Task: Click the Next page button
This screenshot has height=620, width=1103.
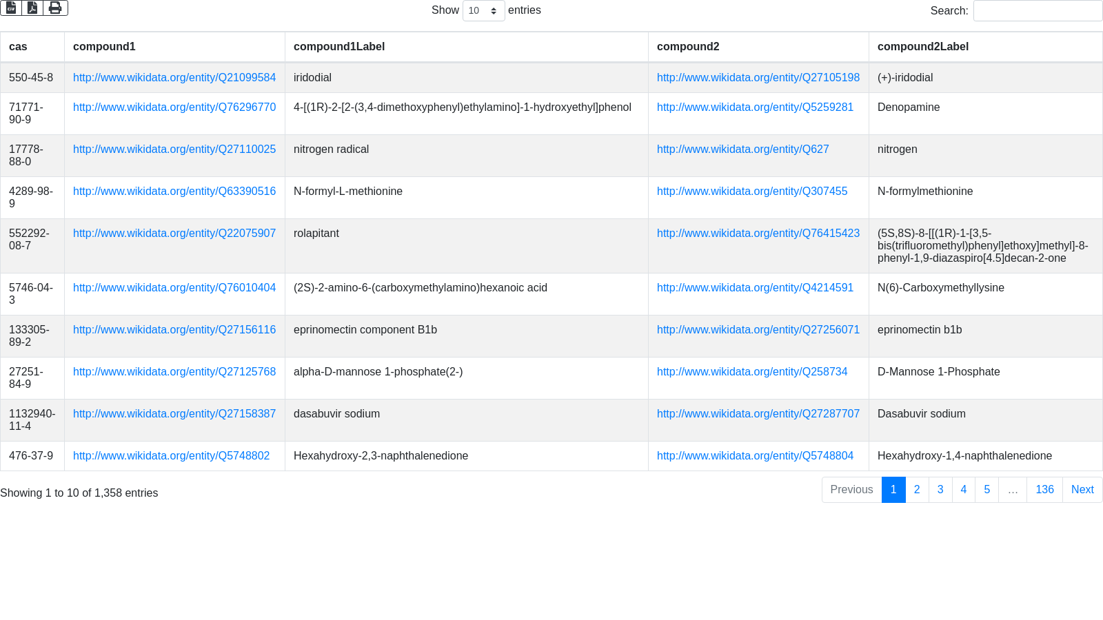Action: coord(1082,490)
